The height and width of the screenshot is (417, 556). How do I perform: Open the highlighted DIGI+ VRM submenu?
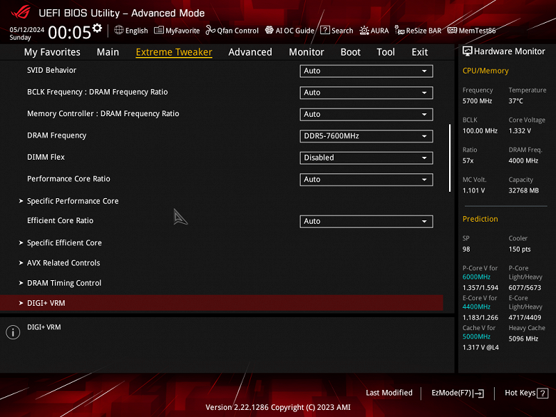coord(221,303)
